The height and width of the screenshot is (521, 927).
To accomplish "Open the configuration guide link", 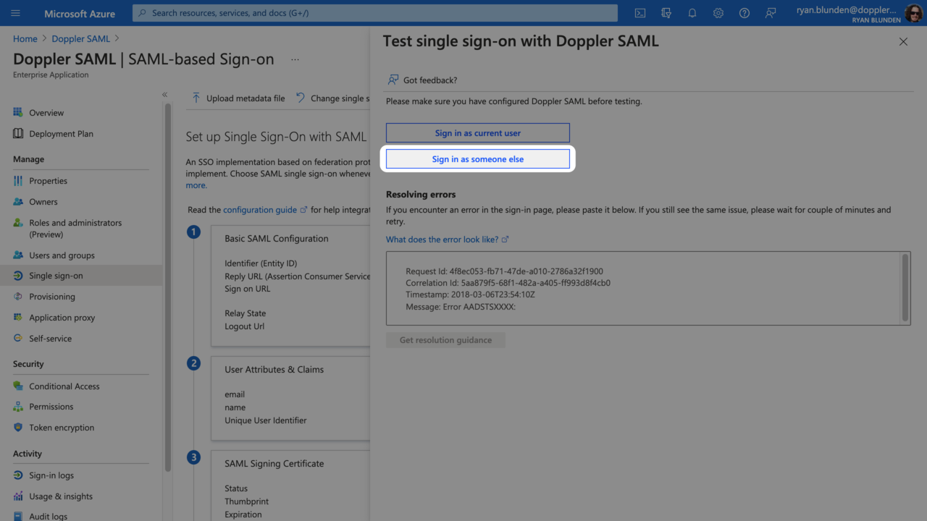I will click(265, 210).
